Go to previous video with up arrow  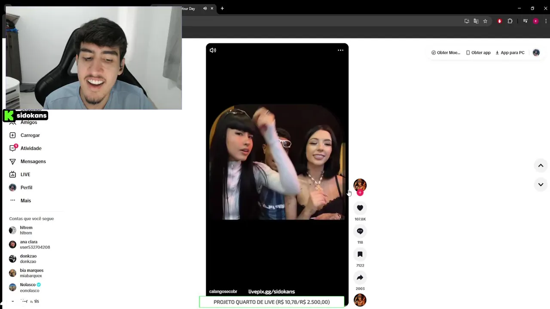click(541, 165)
